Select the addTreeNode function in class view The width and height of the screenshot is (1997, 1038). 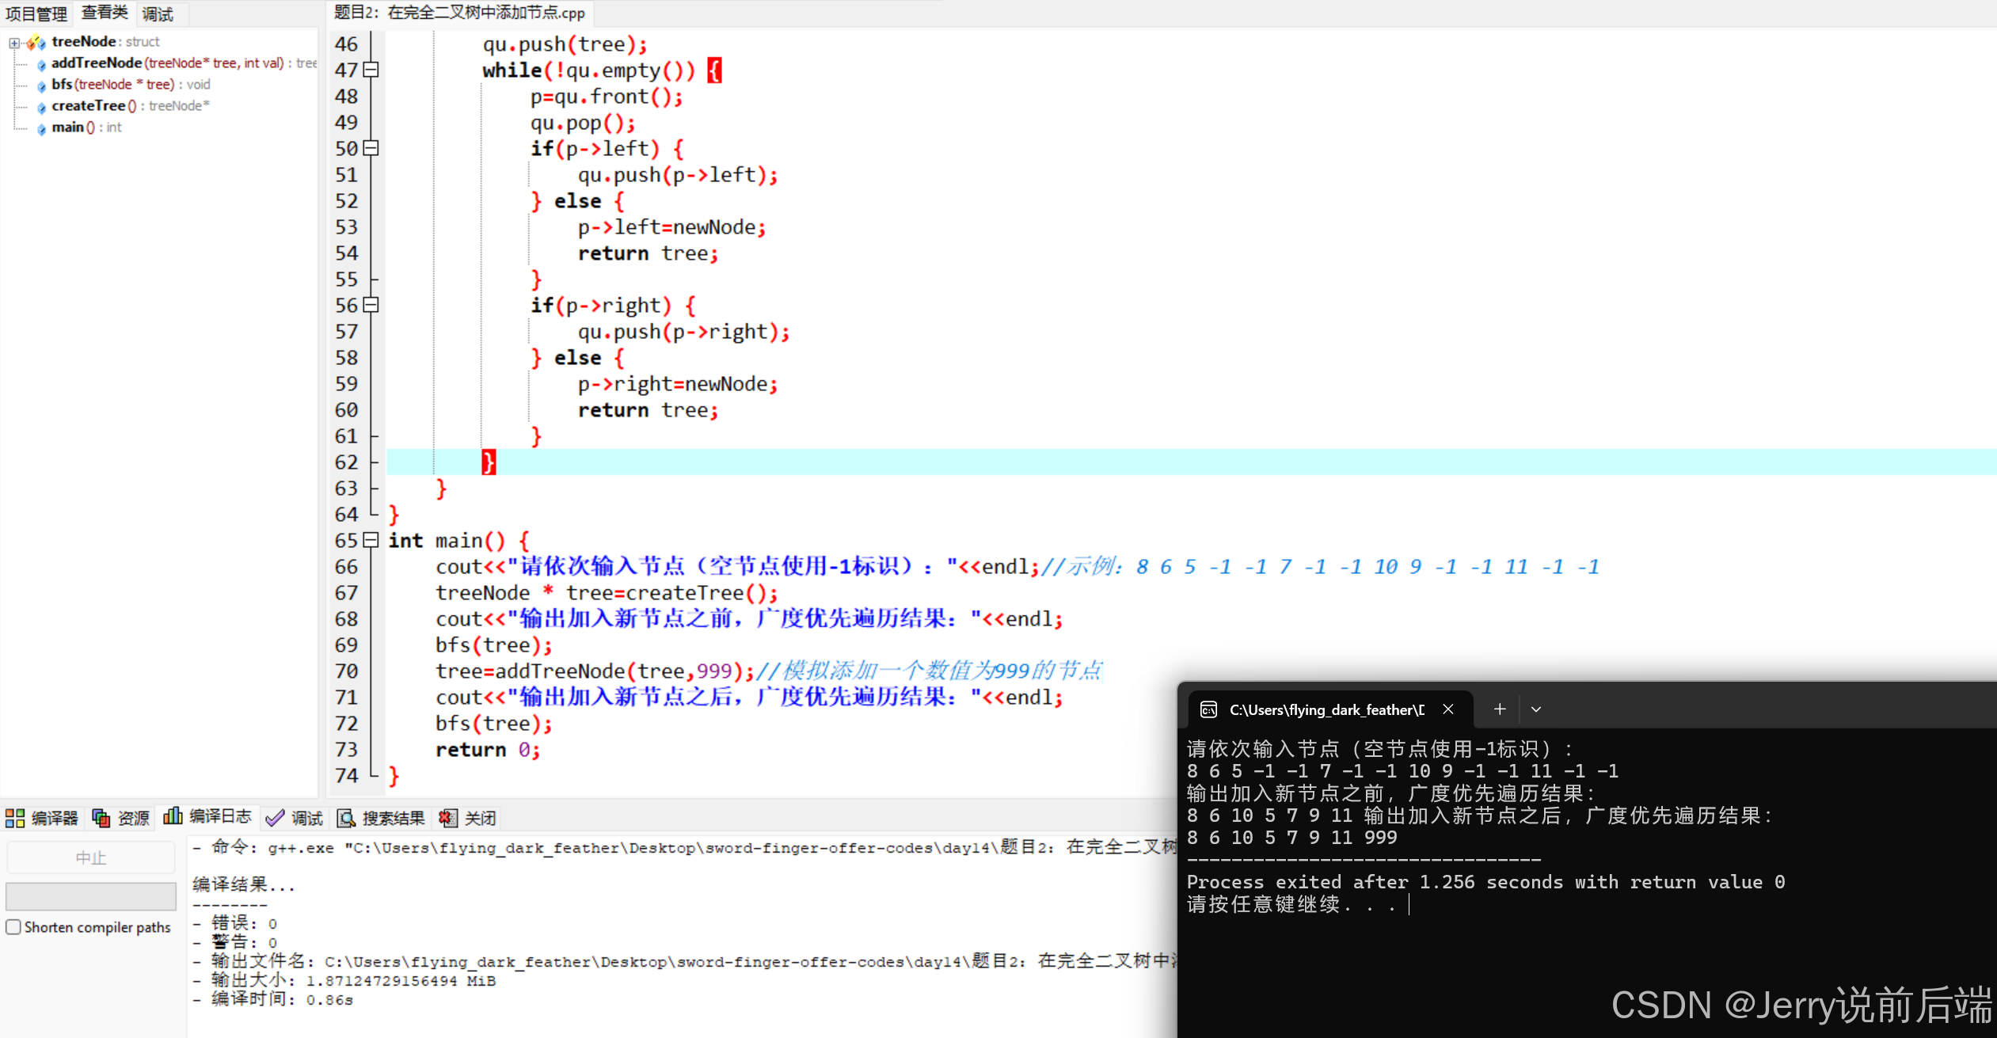[97, 63]
